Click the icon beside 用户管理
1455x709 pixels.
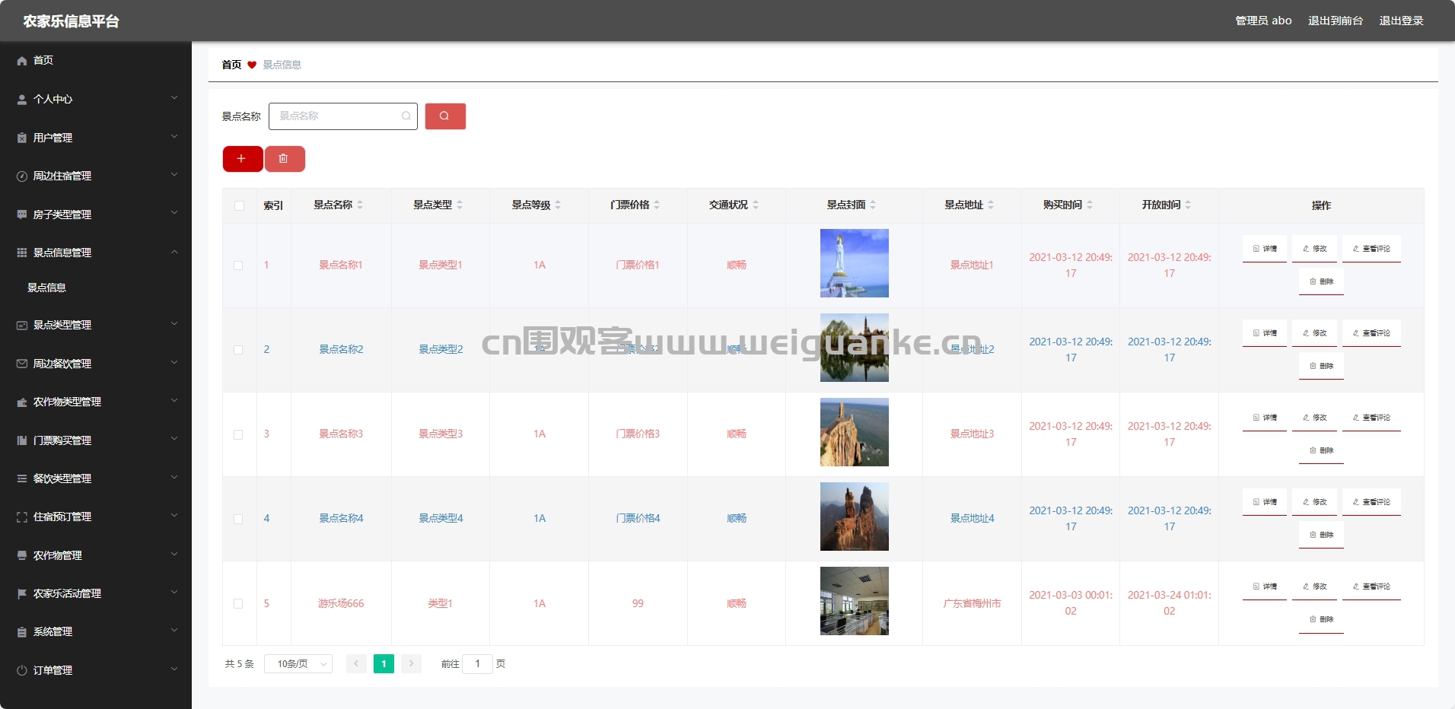tap(22, 138)
